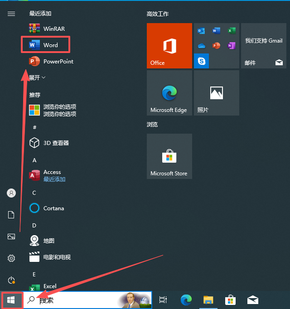Screen dimensions: 290x309
Task: Open Settings gear in Start sidebar
Action: click(x=11, y=258)
